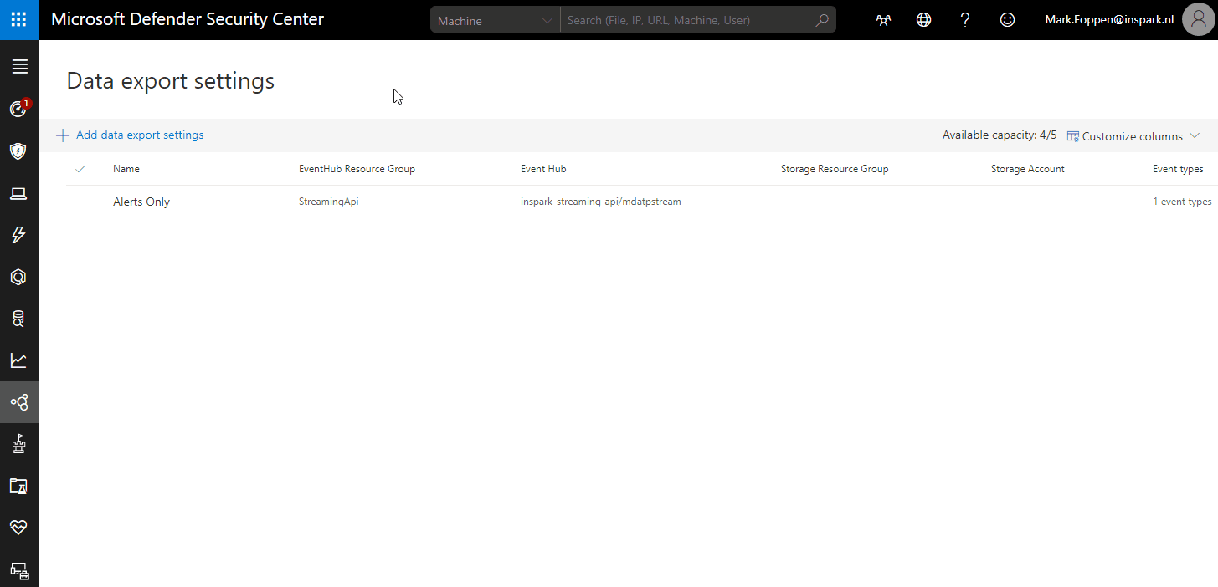This screenshot has height=587, width=1218.
Task: Click the Available capacity: 4/5 text
Action: click(x=1000, y=135)
